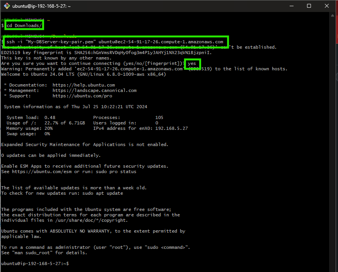Open the https://help.ubuntu.com documentation link
Viewport: 338px width, 272px height.
point(84,85)
